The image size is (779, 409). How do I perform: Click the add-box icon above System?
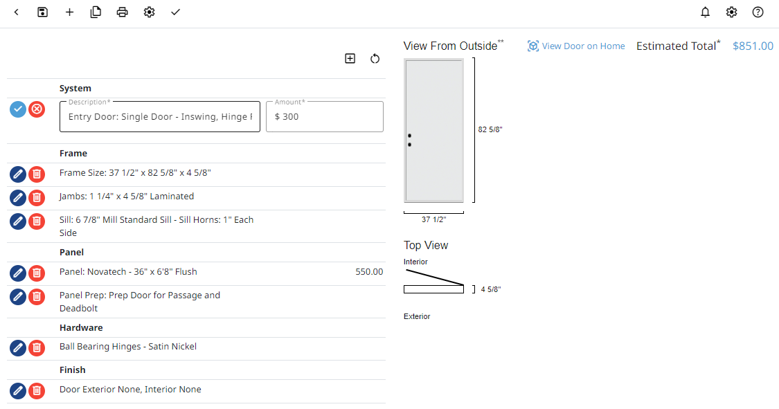(x=350, y=59)
